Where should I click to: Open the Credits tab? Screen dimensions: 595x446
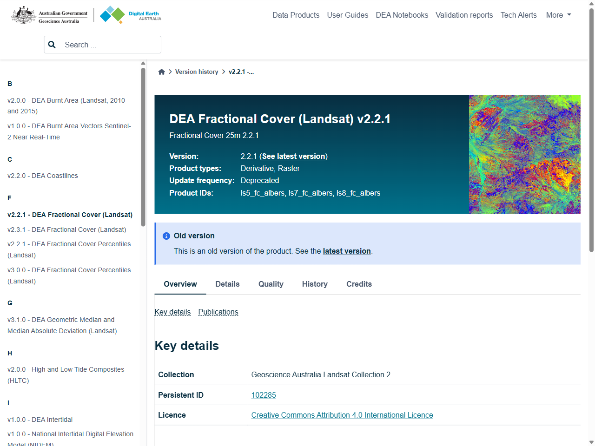pos(359,284)
